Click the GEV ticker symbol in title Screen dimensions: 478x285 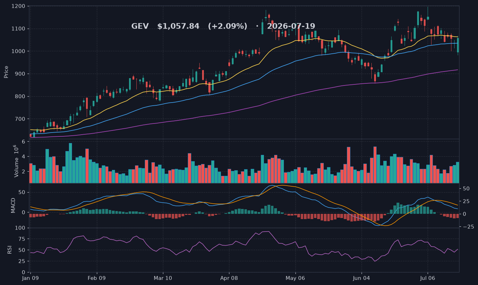(140, 27)
